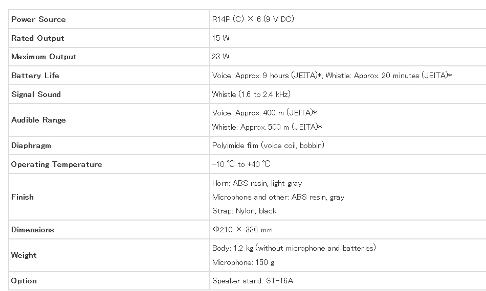Click the 23 W maximum output value

point(220,57)
